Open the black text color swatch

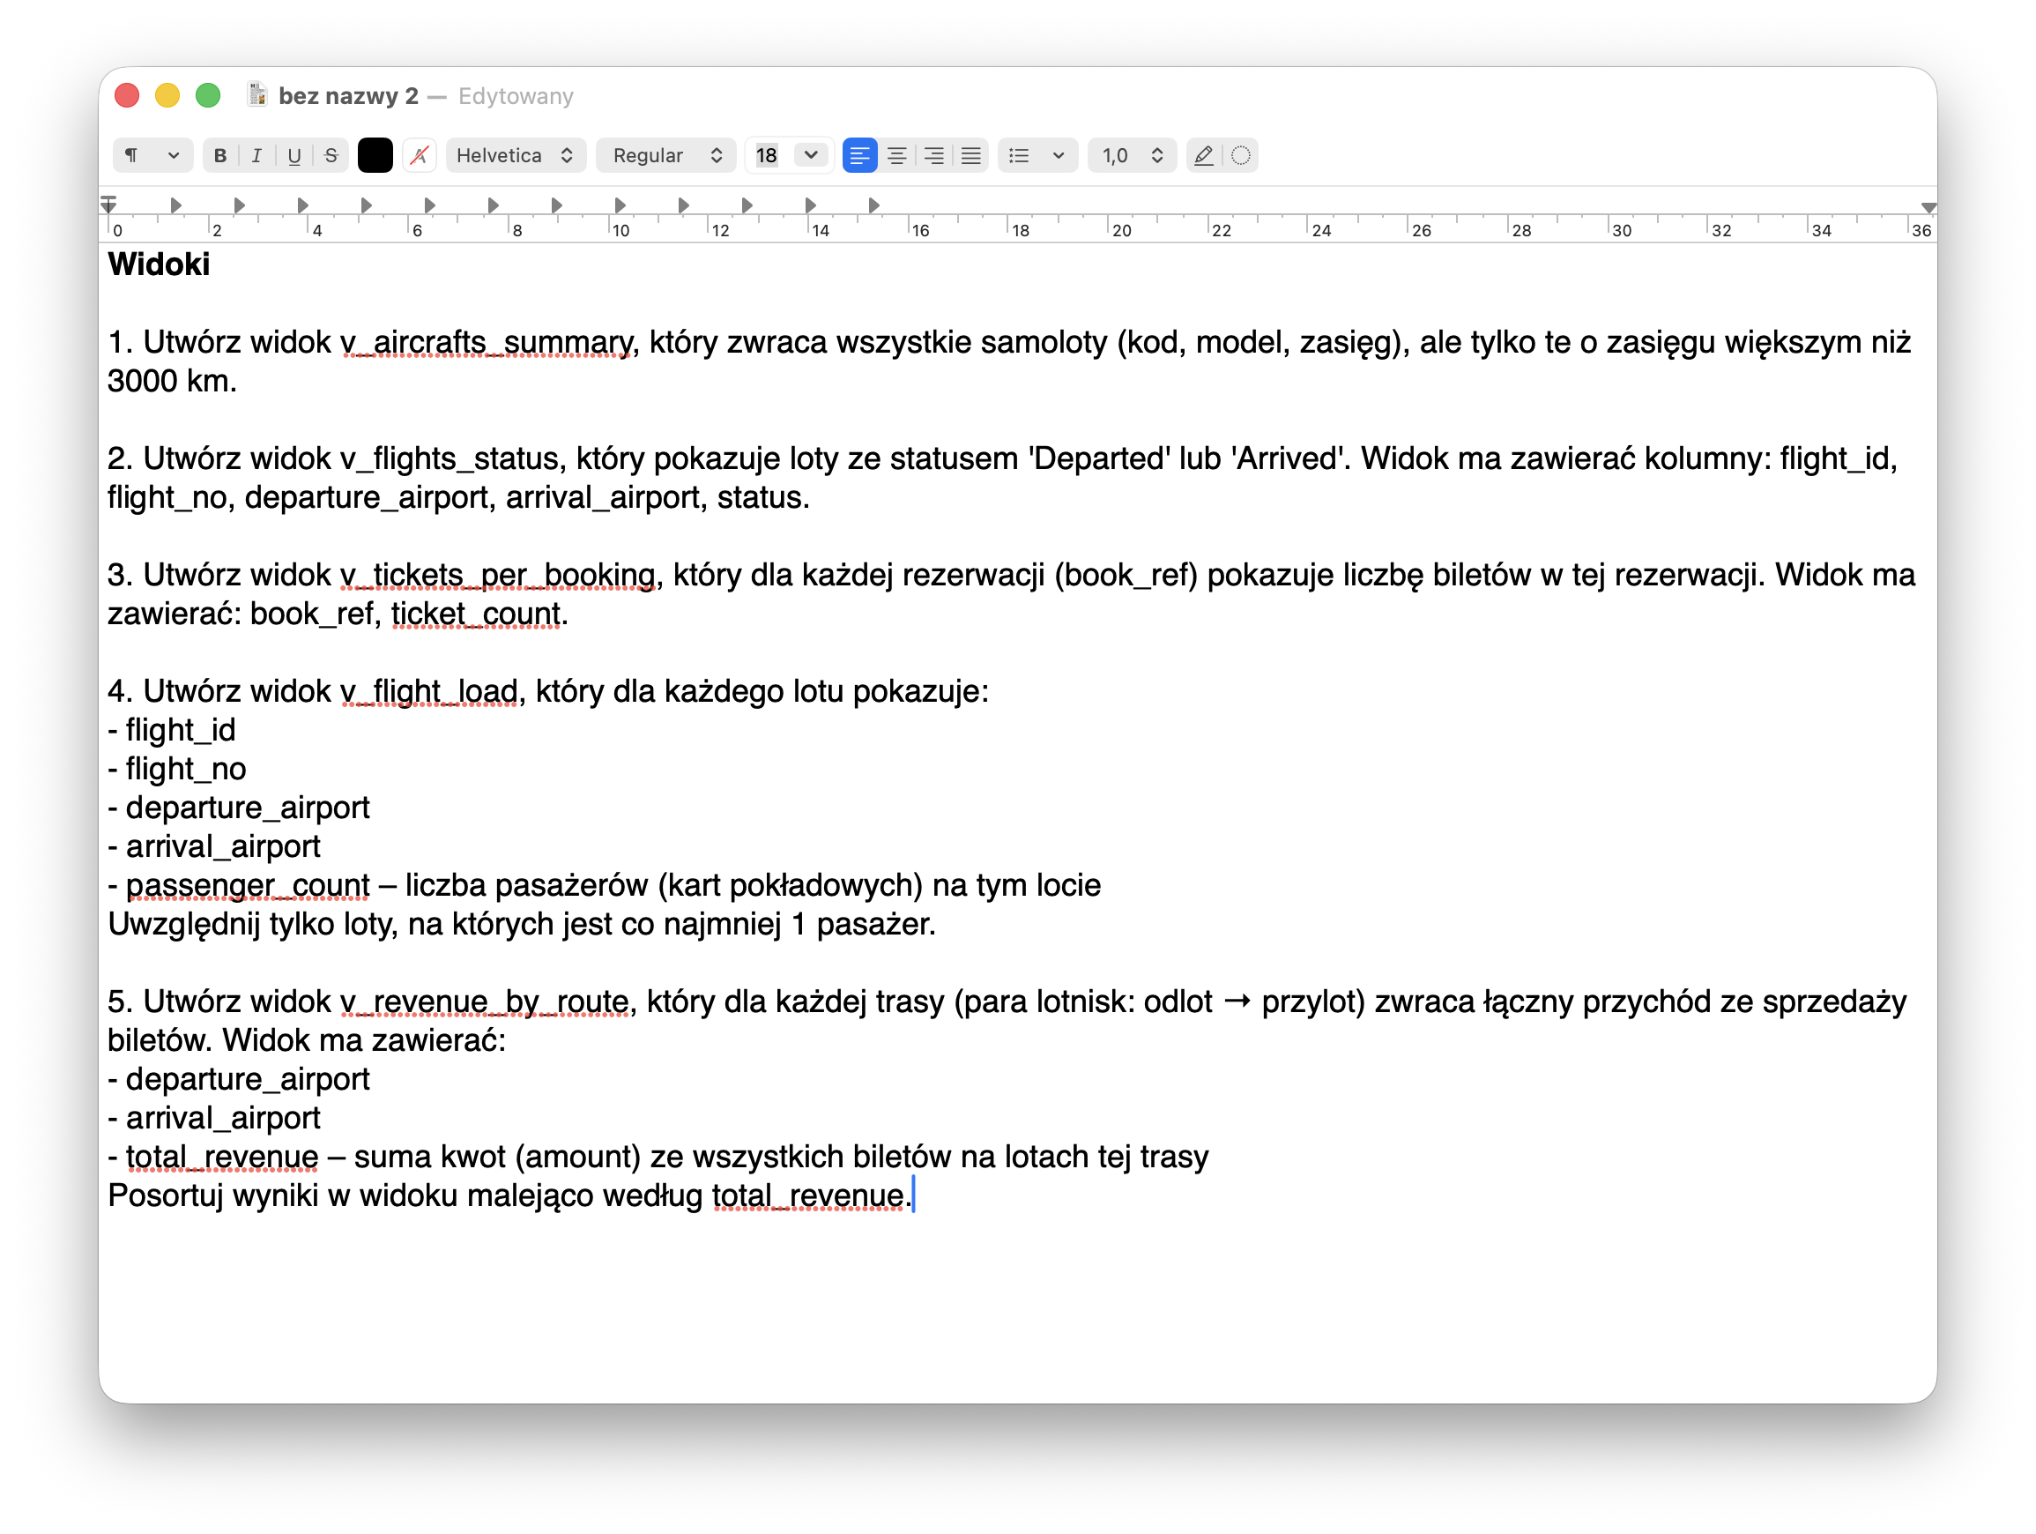375,156
